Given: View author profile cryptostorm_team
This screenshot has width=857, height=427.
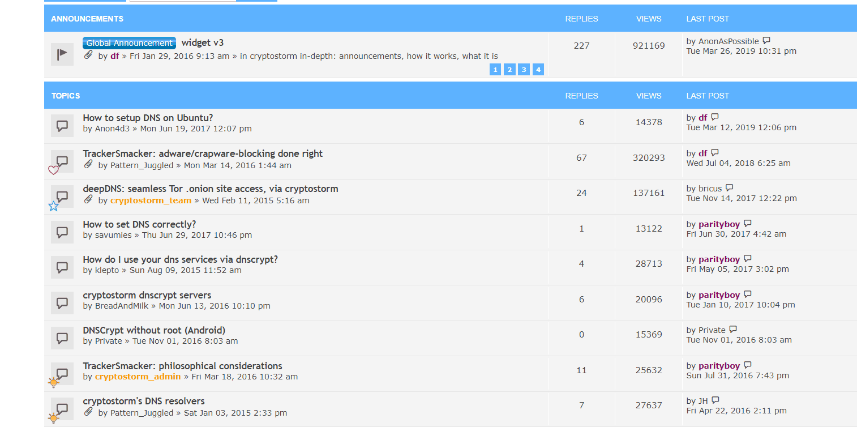Looking at the screenshot, I should click(151, 200).
